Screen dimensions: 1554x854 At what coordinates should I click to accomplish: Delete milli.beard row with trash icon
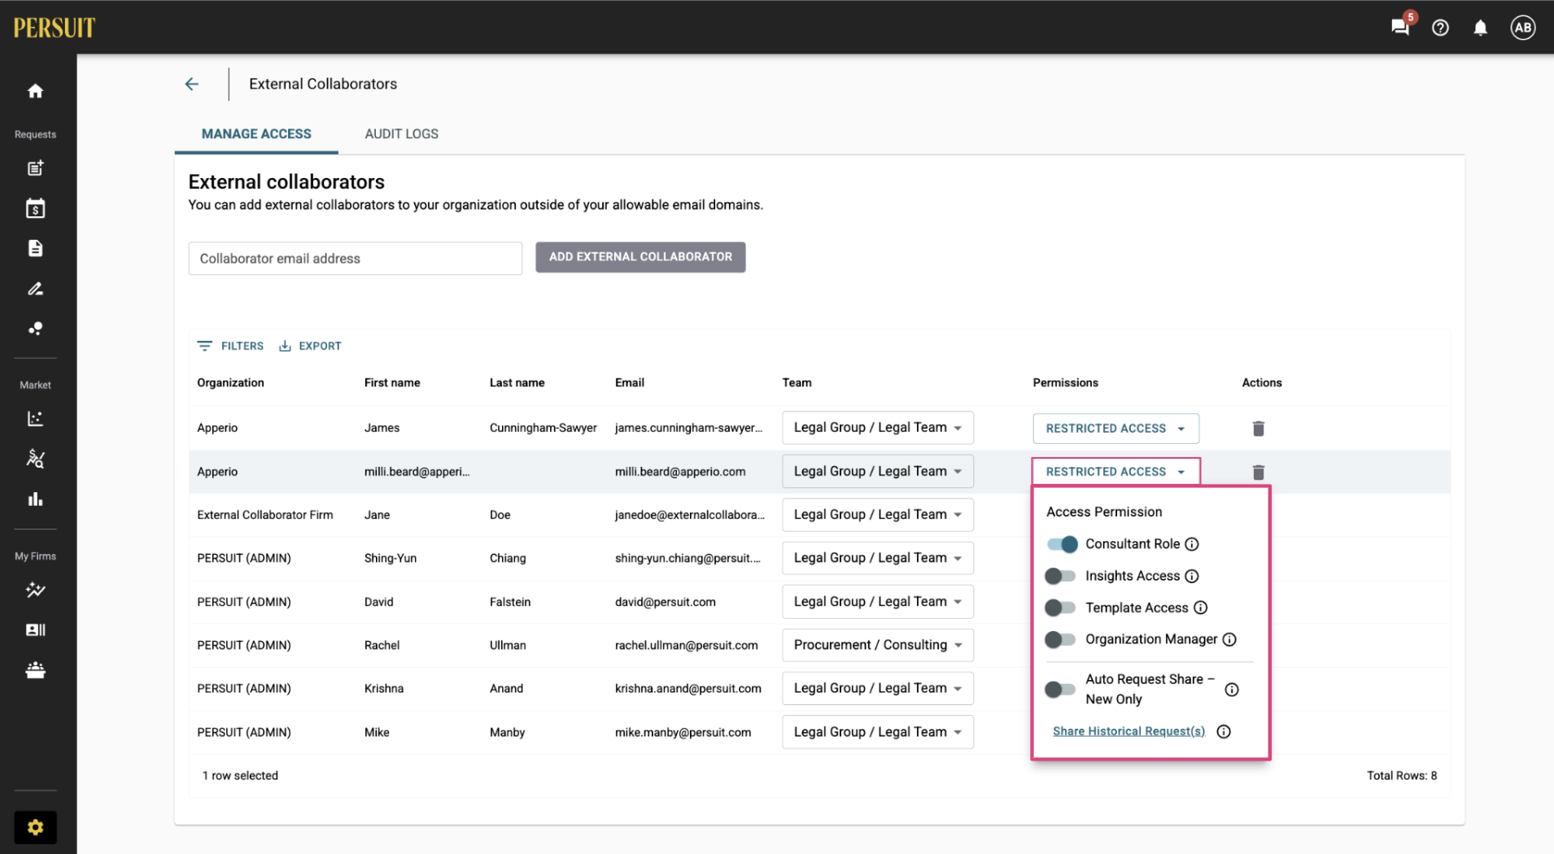(1258, 472)
